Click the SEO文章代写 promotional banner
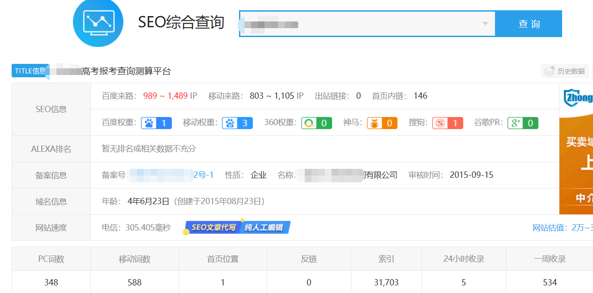The height and width of the screenshot is (293, 593). 237,227
